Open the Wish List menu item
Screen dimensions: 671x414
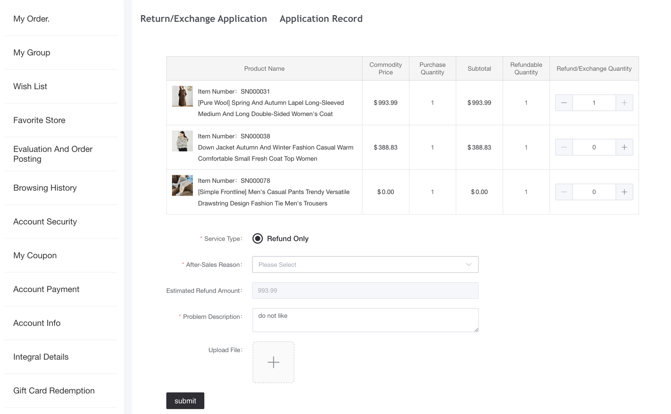point(30,86)
